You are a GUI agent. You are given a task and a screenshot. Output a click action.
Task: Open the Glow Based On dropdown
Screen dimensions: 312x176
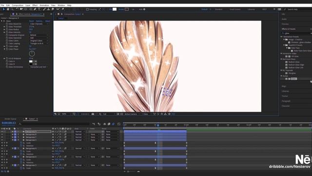39,24
